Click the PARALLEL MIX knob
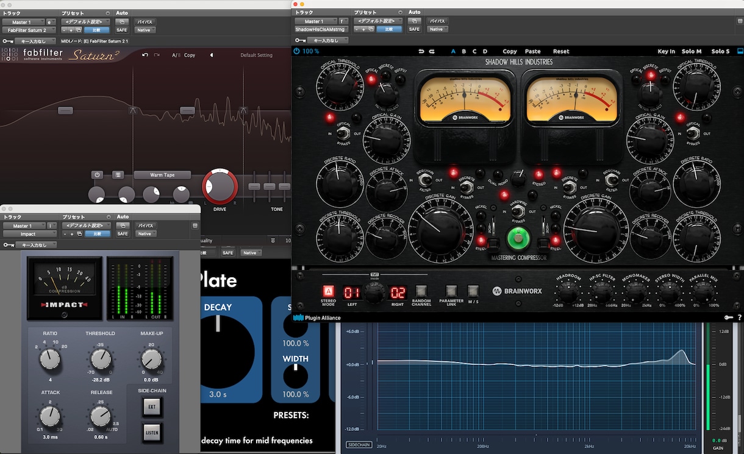 (704, 293)
